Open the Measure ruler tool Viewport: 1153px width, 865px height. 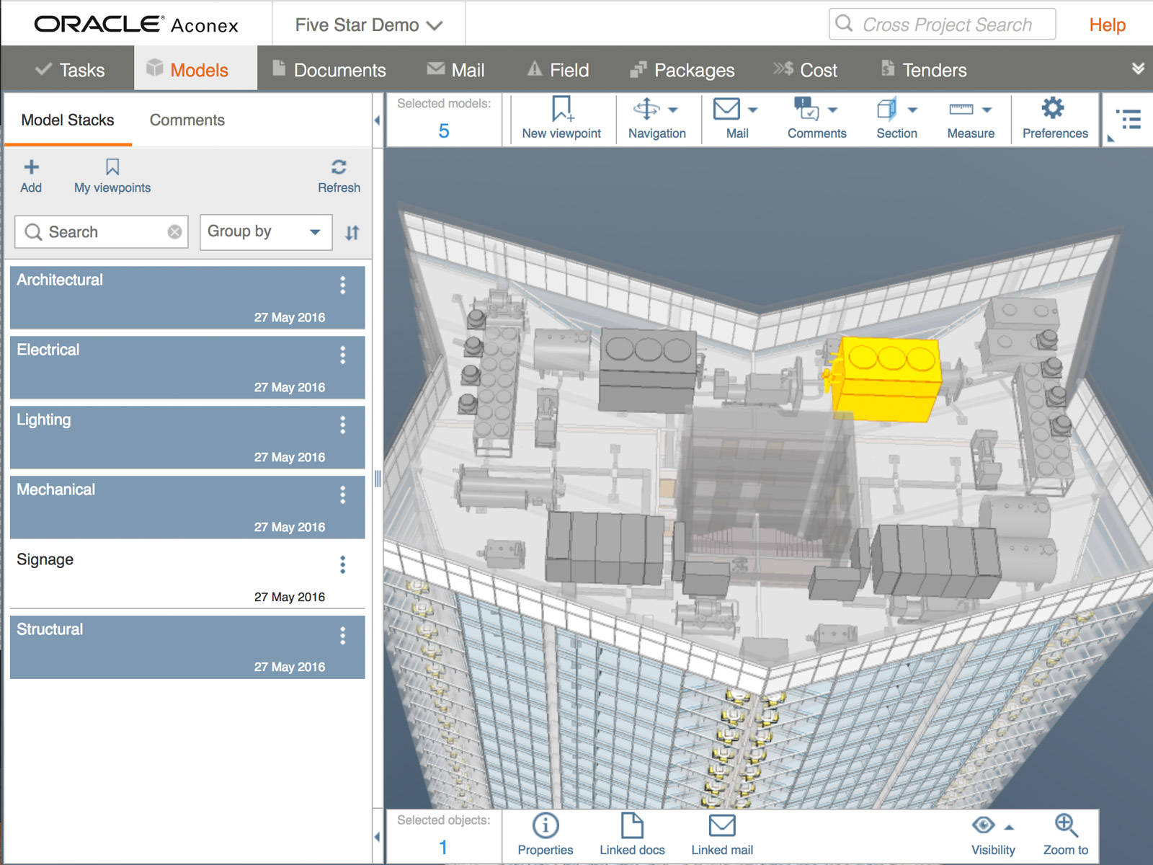tap(961, 110)
